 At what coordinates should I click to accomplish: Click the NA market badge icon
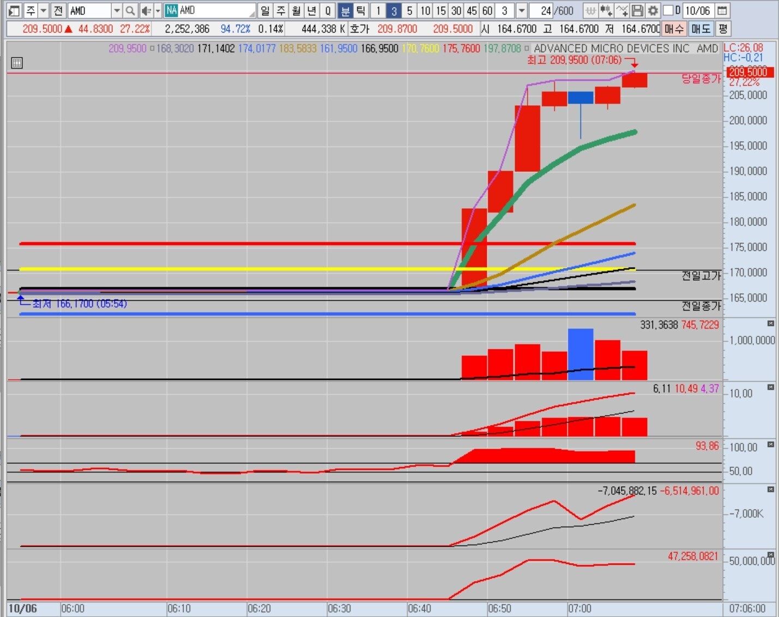(x=172, y=10)
